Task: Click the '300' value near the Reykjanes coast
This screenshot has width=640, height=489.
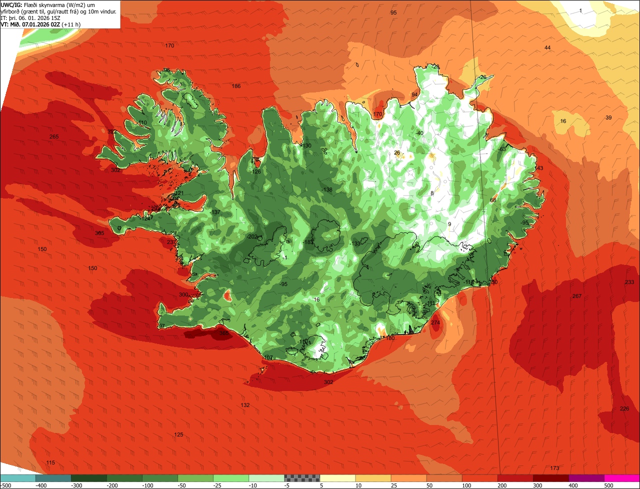Action: point(183,294)
